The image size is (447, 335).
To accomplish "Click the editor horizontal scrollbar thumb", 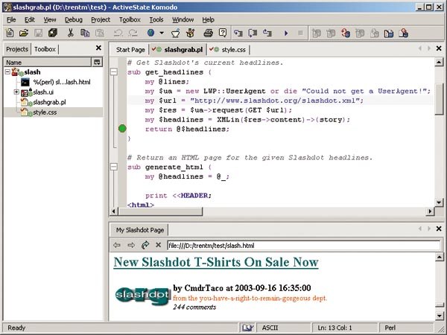I will [x=160, y=211].
